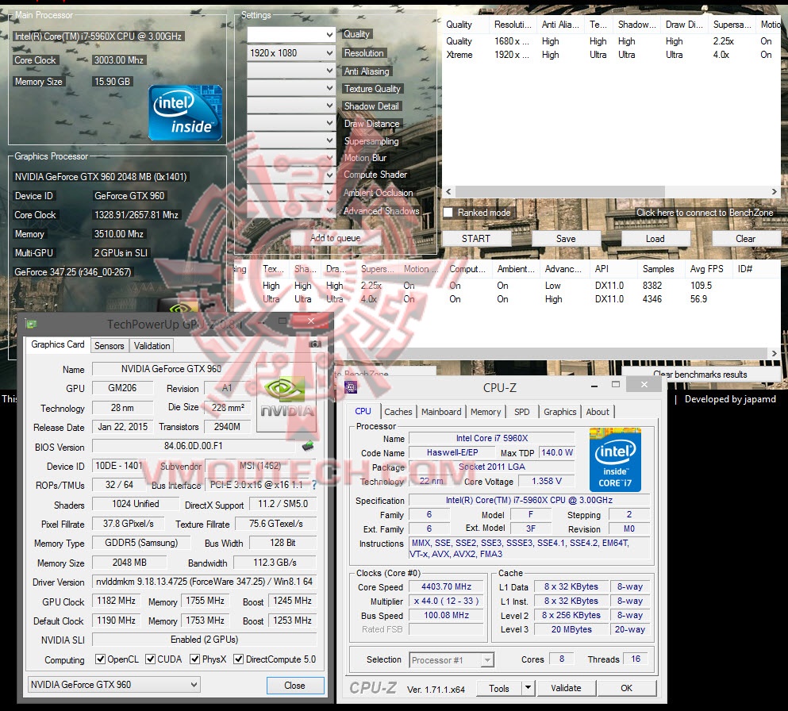Click the Clear queue button
This screenshot has height=711, width=788.
click(x=746, y=239)
